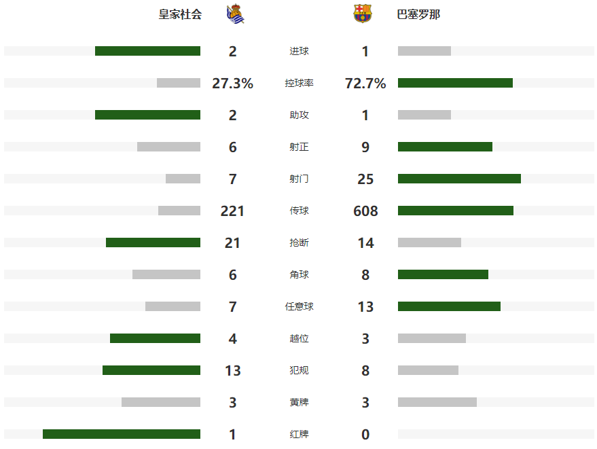The height and width of the screenshot is (449, 597).
Task: Click 皇家社会's green goals bar
Action: [x=147, y=51]
